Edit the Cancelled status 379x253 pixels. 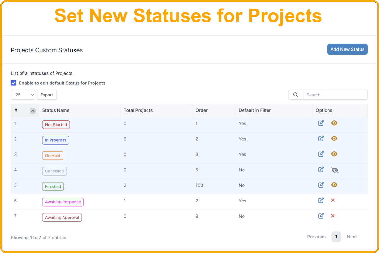point(321,170)
